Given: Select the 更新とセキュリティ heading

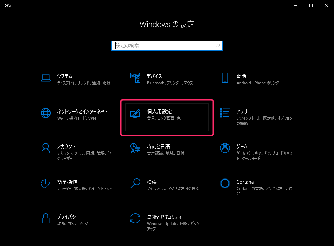Looking at the screenshot, I should [x=164, y=217].
